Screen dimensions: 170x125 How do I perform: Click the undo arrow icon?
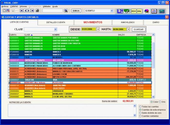coord(16,11)
